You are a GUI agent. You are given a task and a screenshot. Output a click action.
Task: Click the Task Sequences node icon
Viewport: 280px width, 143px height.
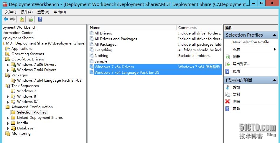pyautogui.click(x=7, y=86)
